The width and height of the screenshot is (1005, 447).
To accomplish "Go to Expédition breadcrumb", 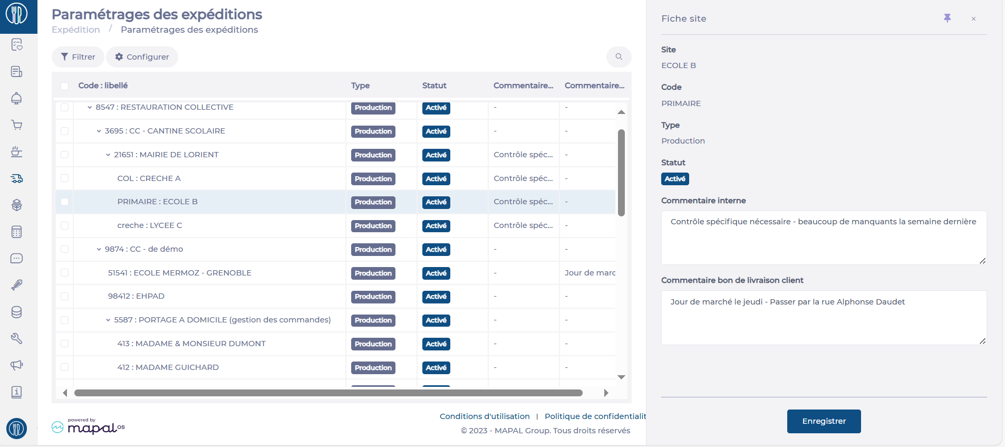I will coord(76,30).
